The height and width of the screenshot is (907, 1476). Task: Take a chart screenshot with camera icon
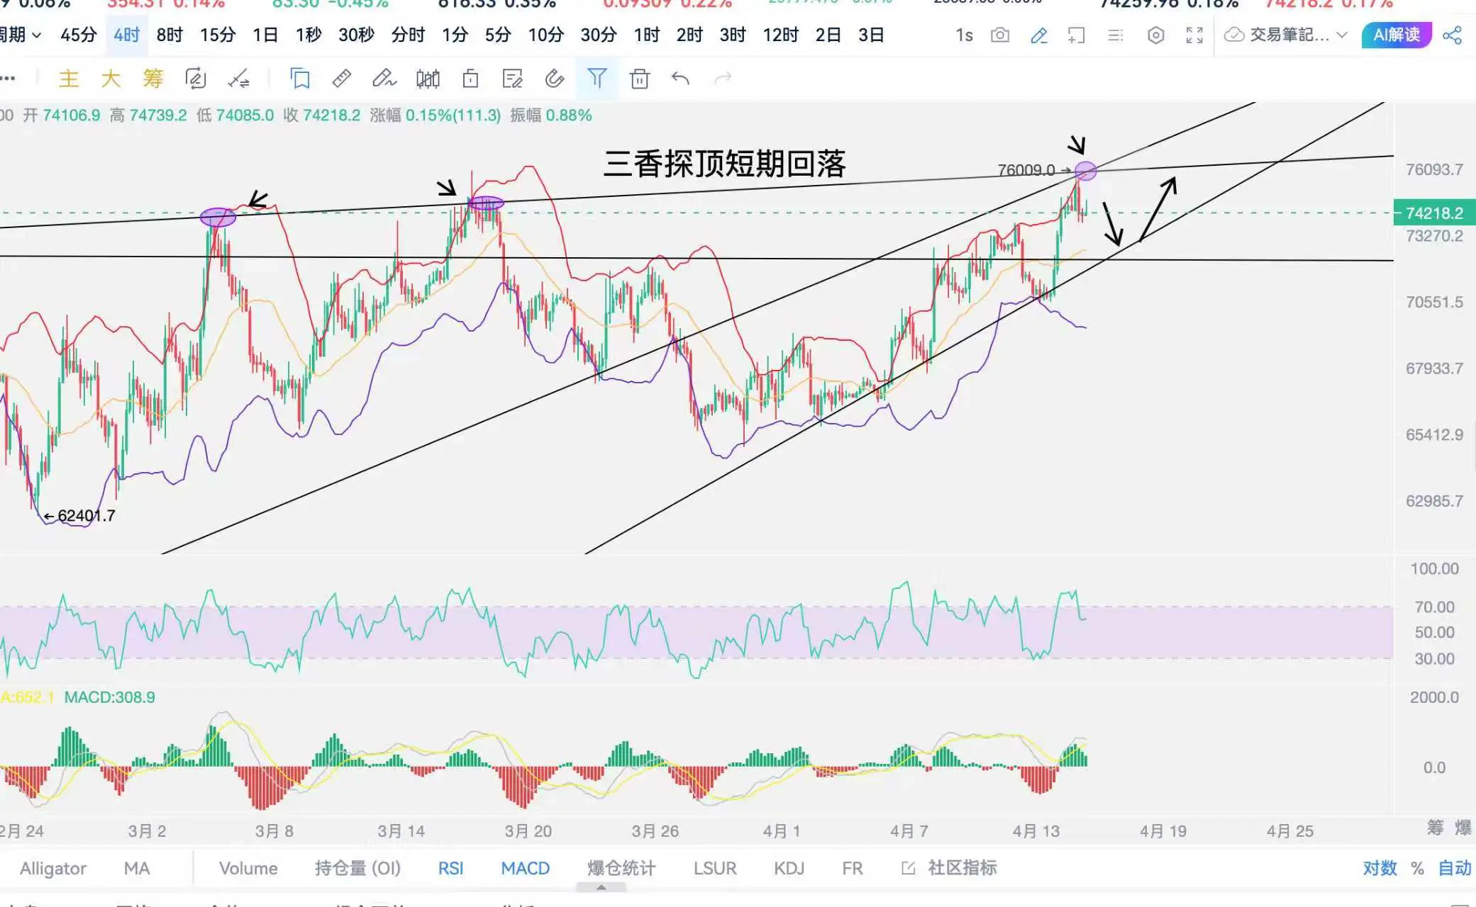[1000, 35]
